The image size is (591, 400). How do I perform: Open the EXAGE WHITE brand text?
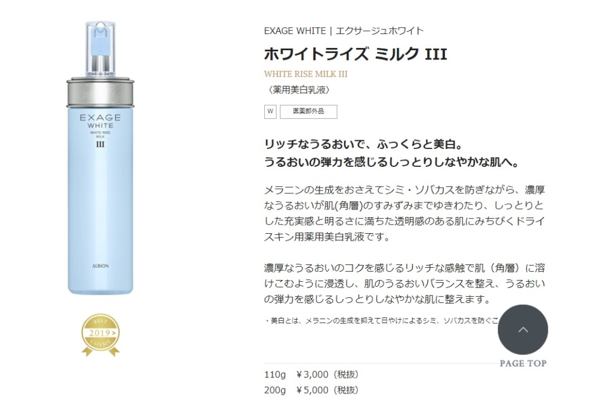pos(295,31)
